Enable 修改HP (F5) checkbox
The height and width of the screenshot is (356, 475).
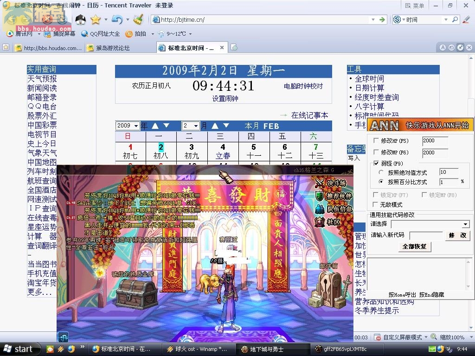pyautogui.click(x=376, y=140)
